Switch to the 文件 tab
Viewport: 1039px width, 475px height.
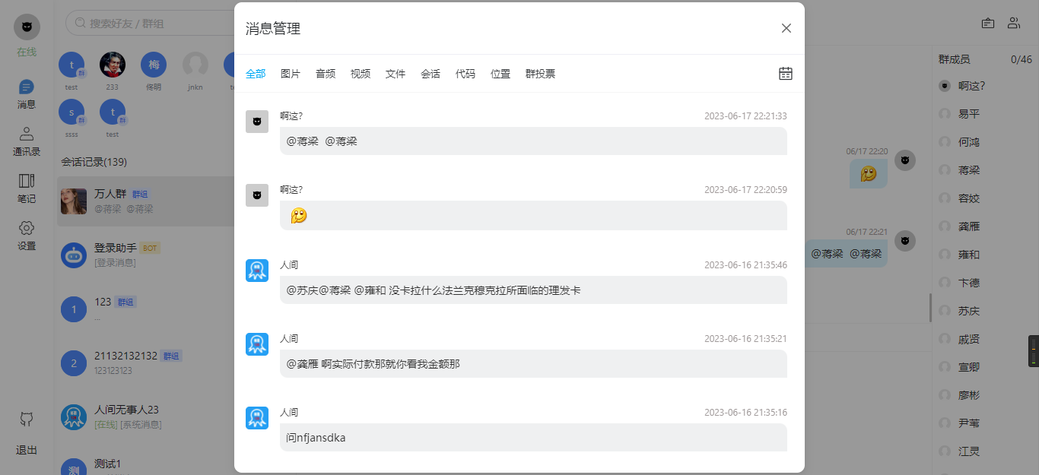[396, 74]
